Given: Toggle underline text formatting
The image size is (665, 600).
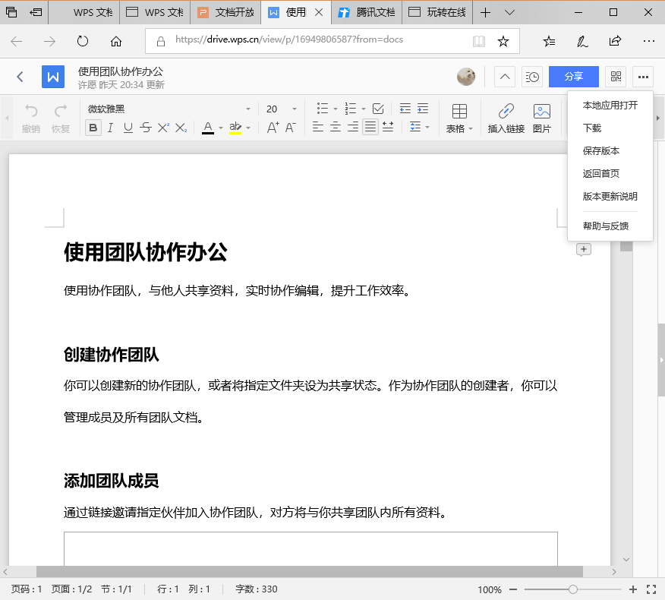Looking at the screenshot, I should (128, 128).
